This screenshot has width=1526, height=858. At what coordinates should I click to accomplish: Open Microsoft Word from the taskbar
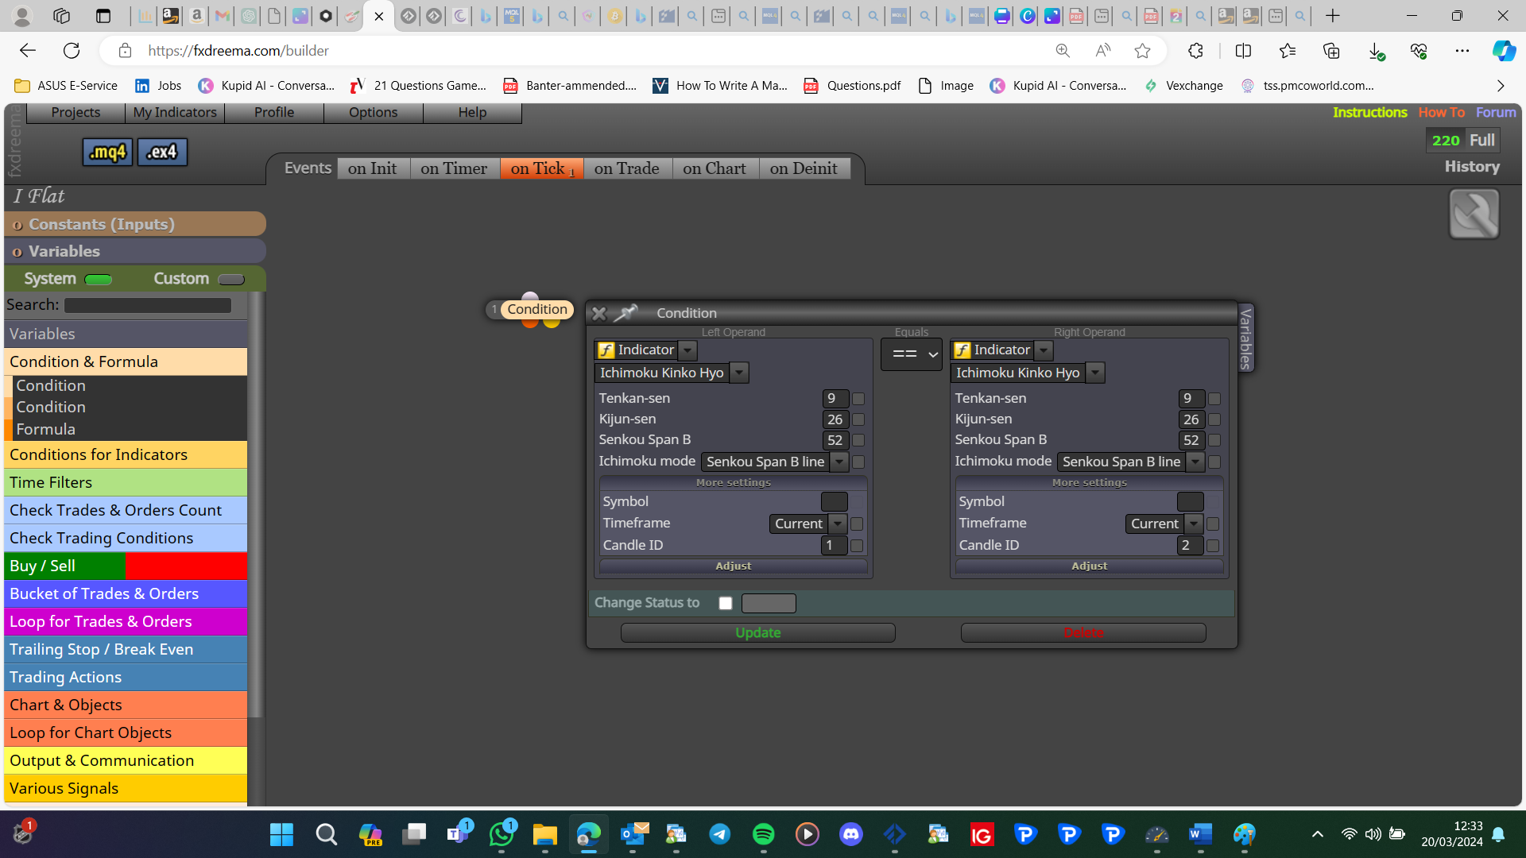[x=1200, y=834]
